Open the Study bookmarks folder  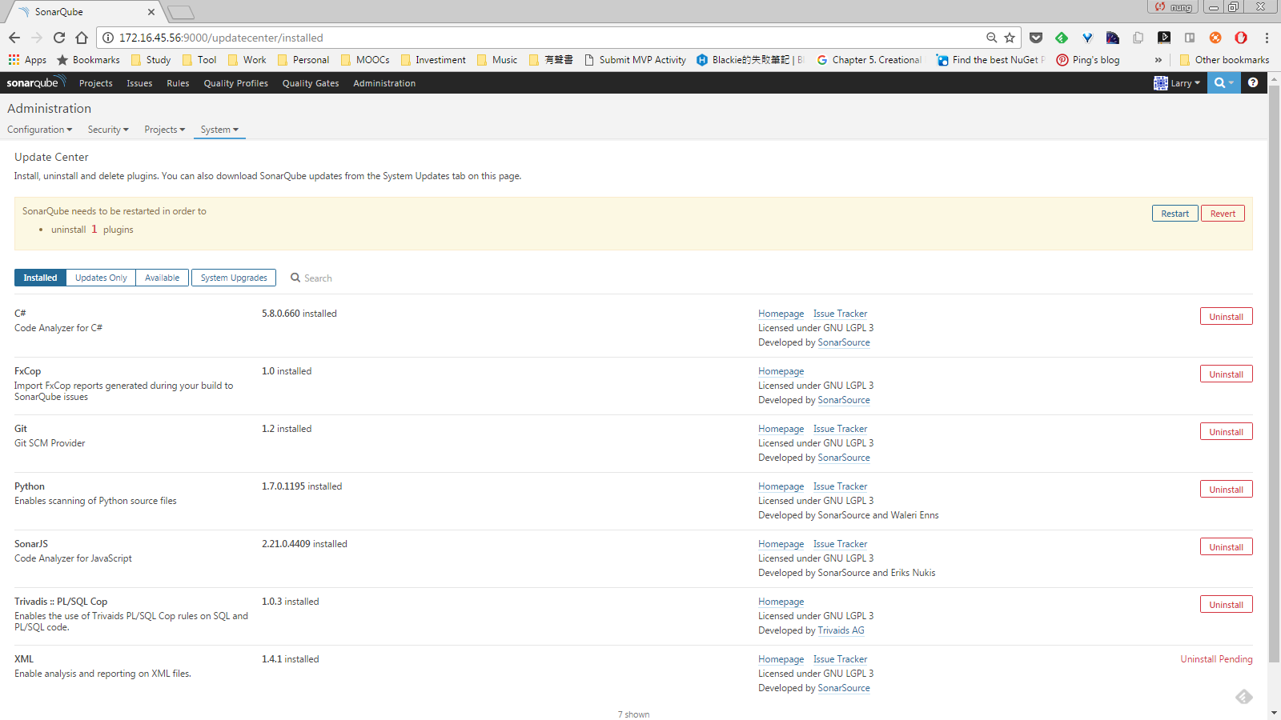click(x=151, y=60)
